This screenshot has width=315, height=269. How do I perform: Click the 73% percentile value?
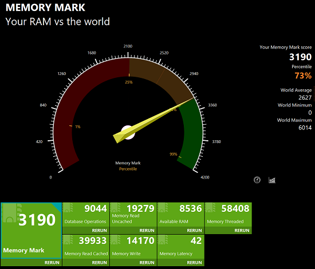[303, 76]
